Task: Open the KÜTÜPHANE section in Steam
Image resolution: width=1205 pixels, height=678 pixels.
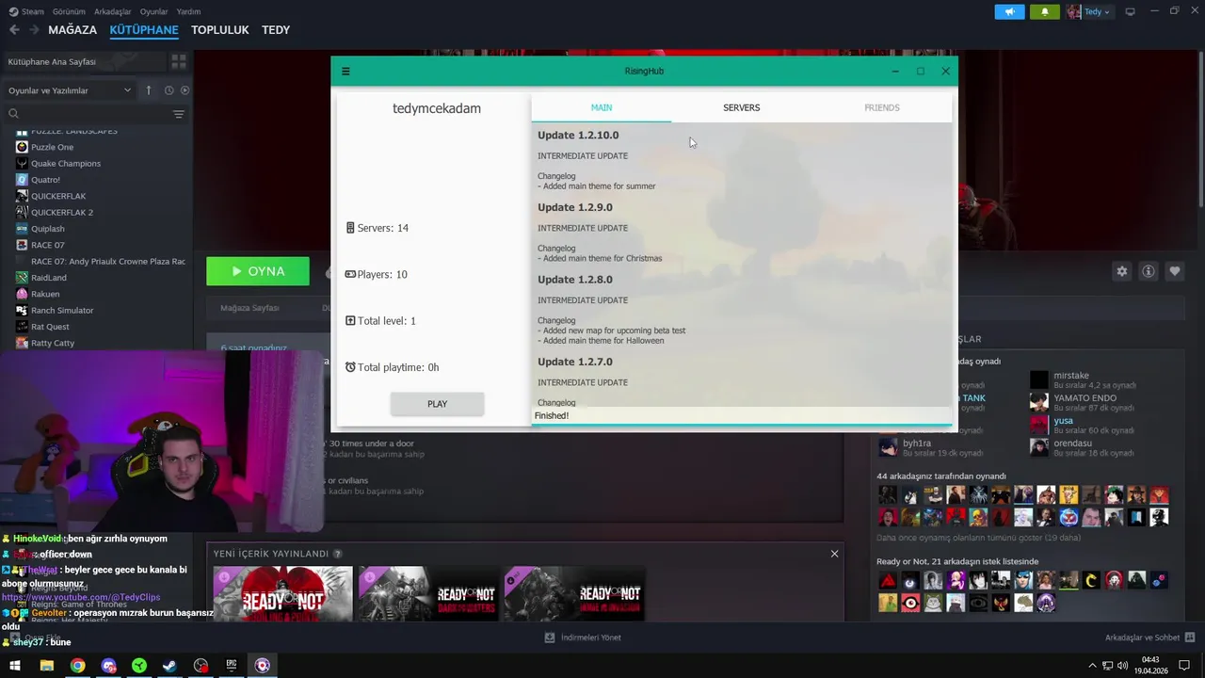Action: pyautogui.click(x=144, y=30)
